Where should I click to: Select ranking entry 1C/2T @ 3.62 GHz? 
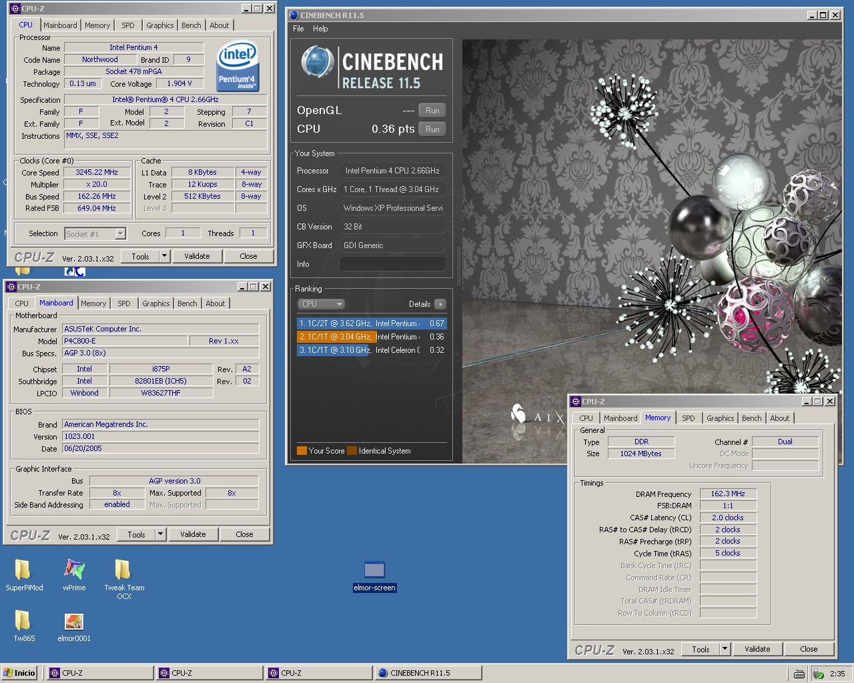372,323
